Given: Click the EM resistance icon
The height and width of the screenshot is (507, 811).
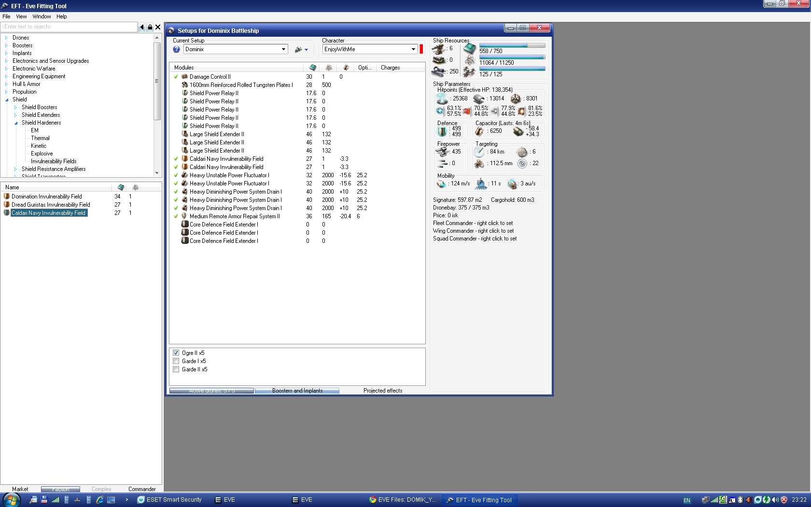Looking at the screenshot, I should point(440,111).
